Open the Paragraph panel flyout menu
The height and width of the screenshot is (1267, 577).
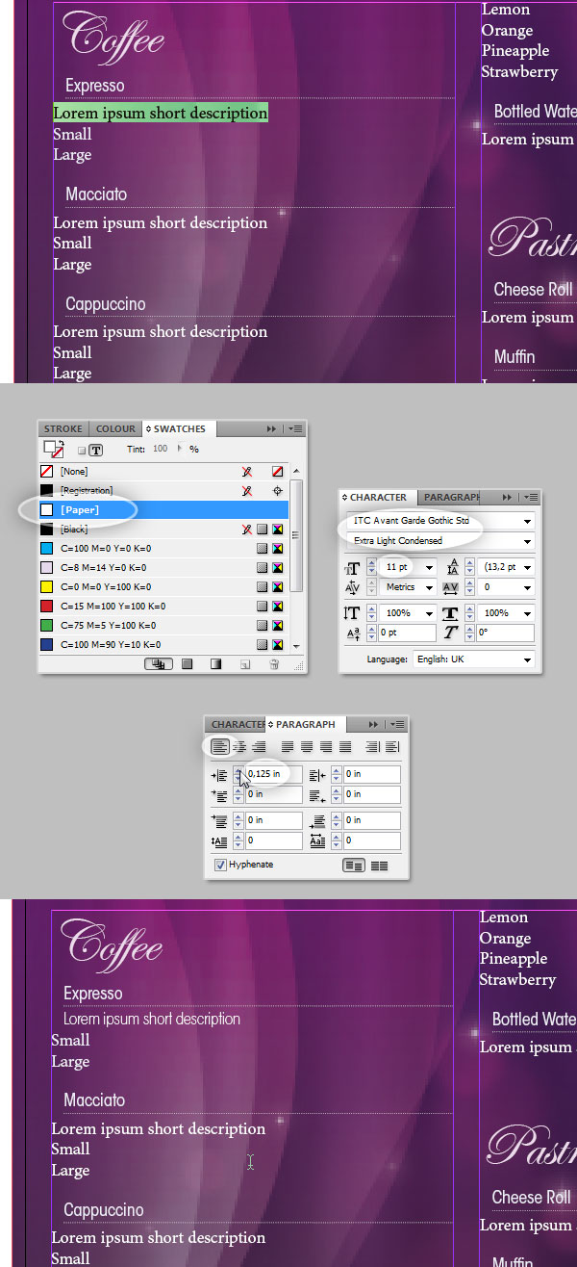(x=398, y=724)
